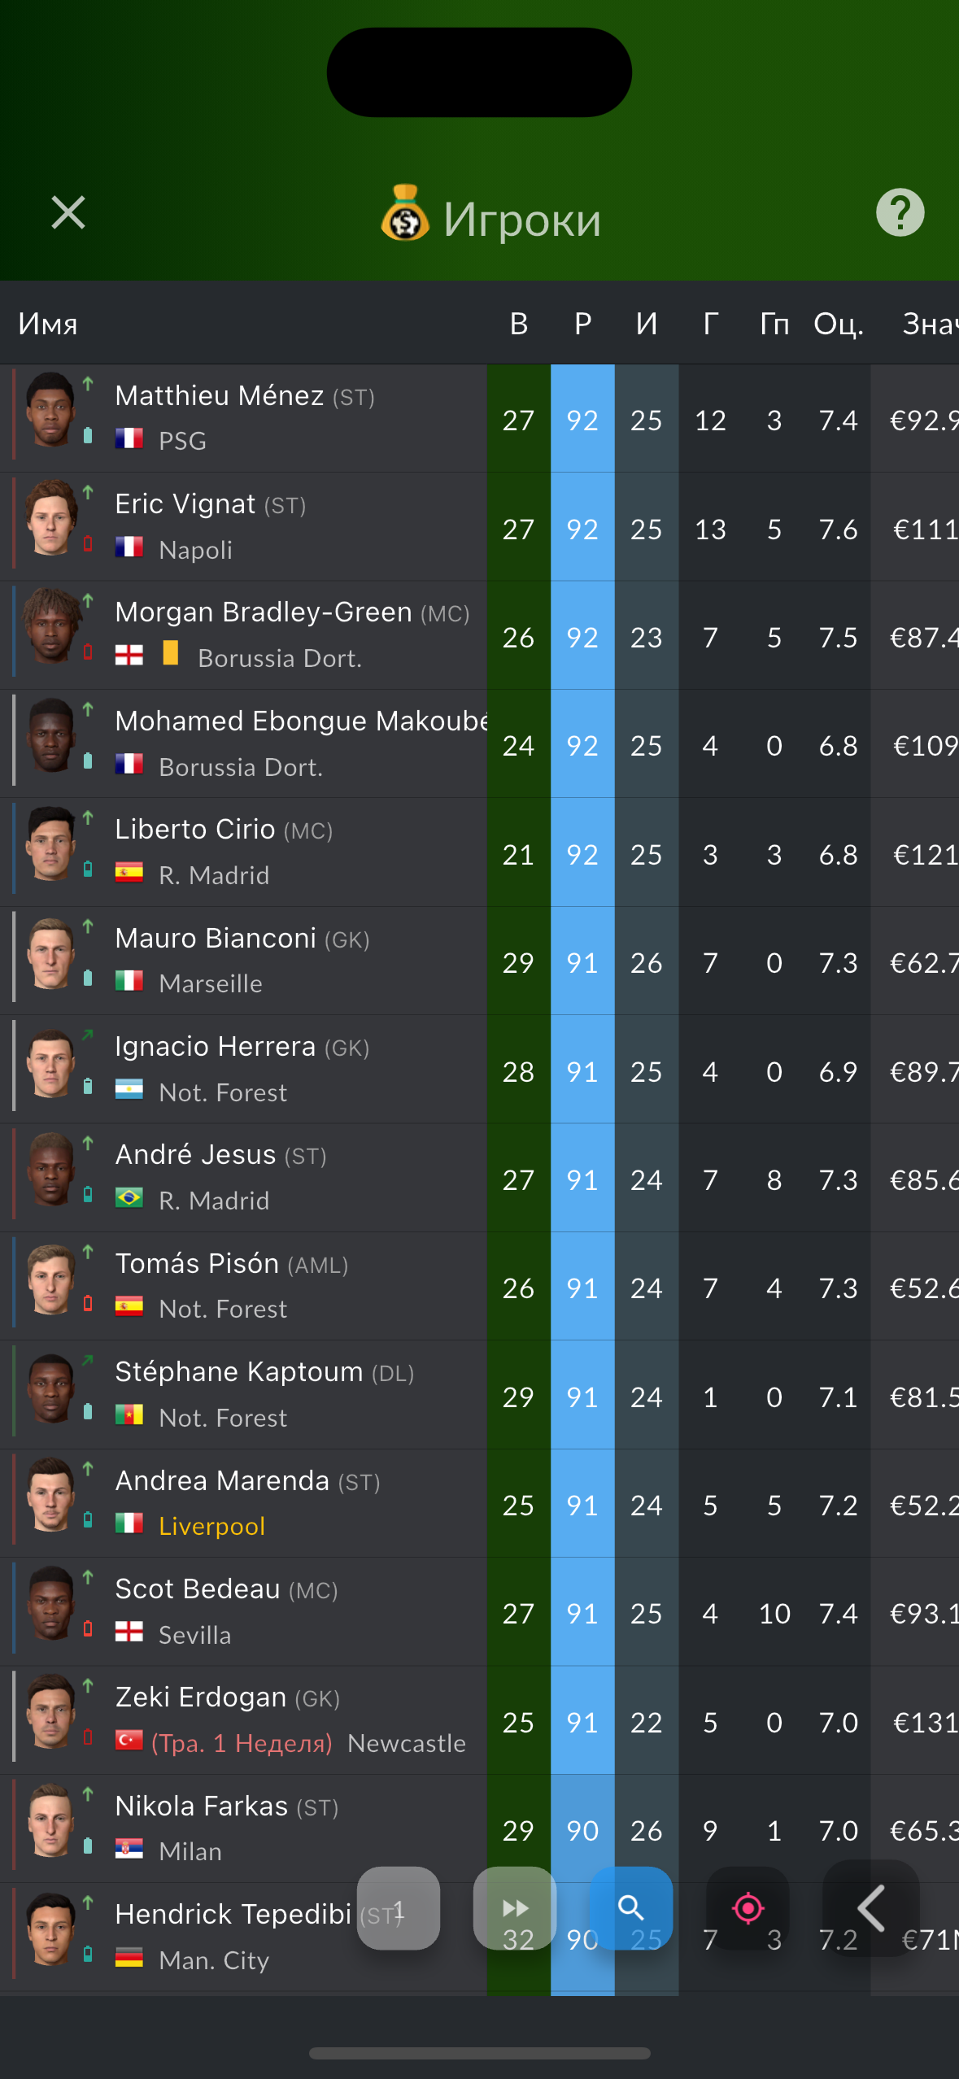
Task: Sort by the В age column header
Action: 519,324
